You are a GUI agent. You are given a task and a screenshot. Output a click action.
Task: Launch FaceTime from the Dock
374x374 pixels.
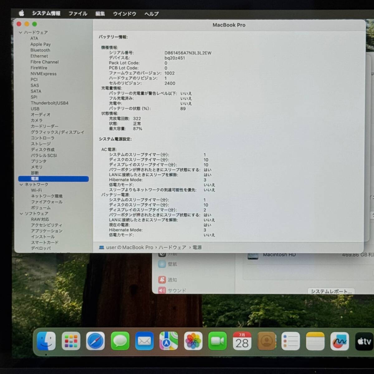218,341
